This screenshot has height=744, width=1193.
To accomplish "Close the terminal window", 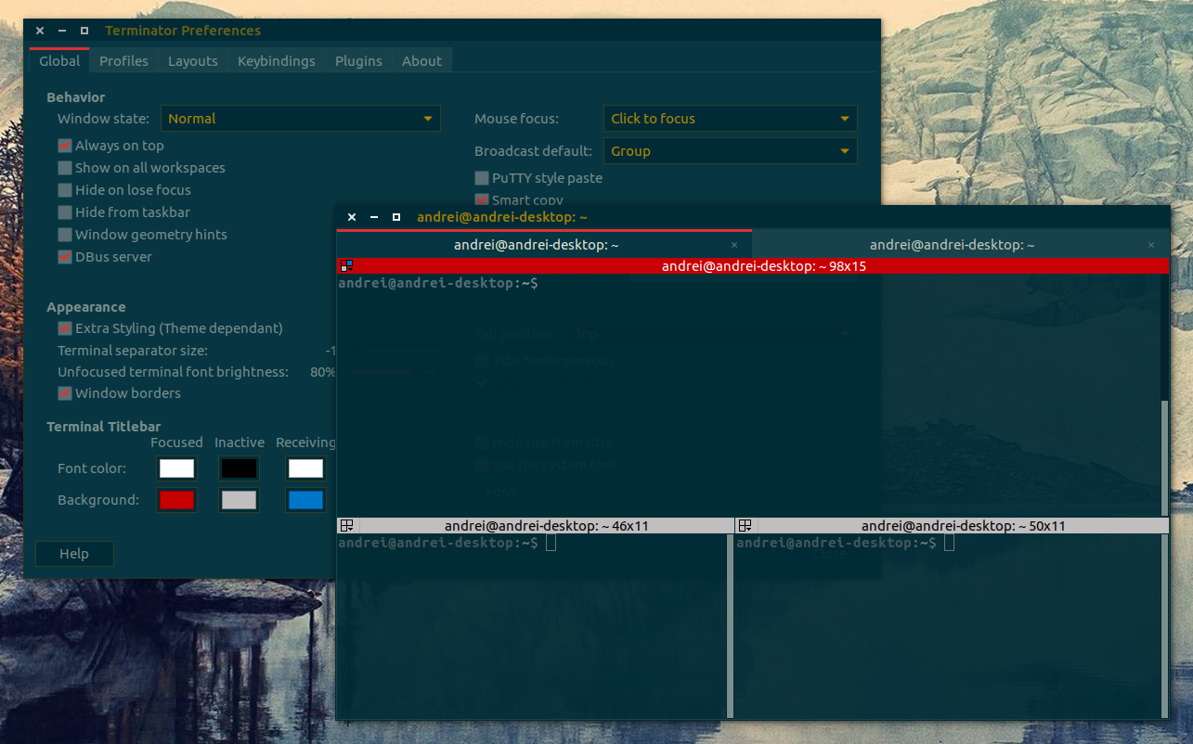I will (x=352, y=217).
